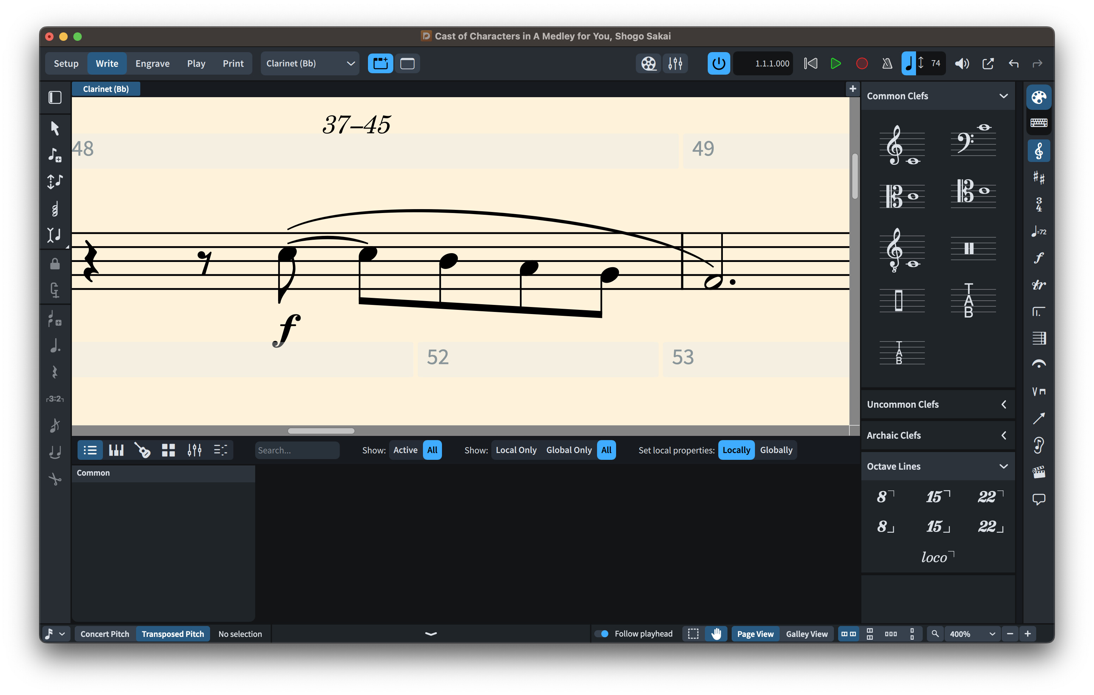Select the Clarinet (Bb) layout tab
Screen dimensions: 1094x695
(x=106, y=89)
